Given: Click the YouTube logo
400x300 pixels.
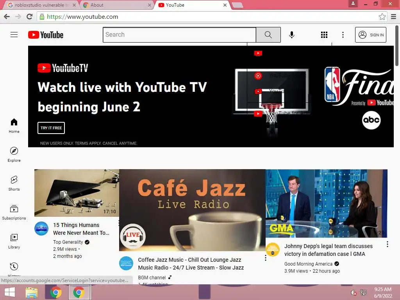Looking at the screenshot, I should coord(46,35).
